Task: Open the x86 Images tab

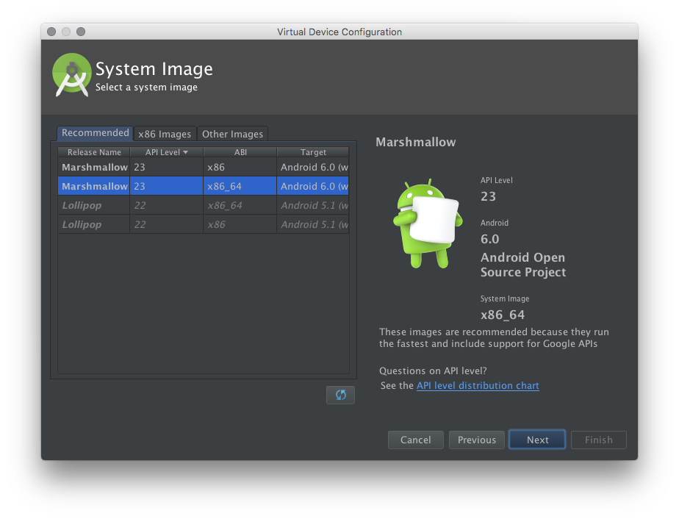Action: pos(165,134)
